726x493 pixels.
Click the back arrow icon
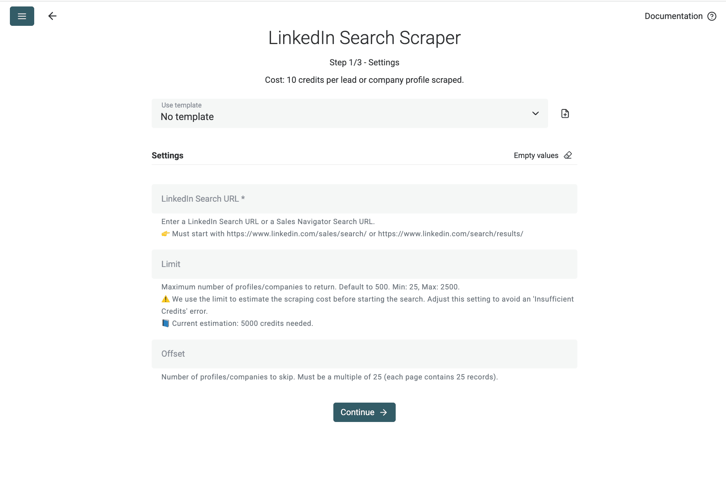[52, 16]
